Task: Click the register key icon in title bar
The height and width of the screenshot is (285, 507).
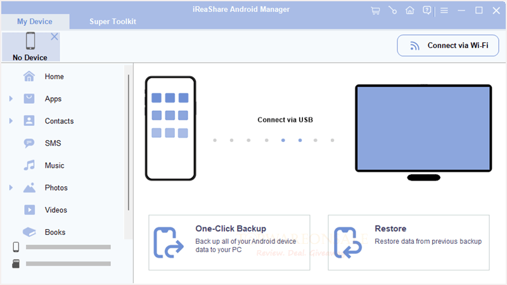Action: point(392,11)
